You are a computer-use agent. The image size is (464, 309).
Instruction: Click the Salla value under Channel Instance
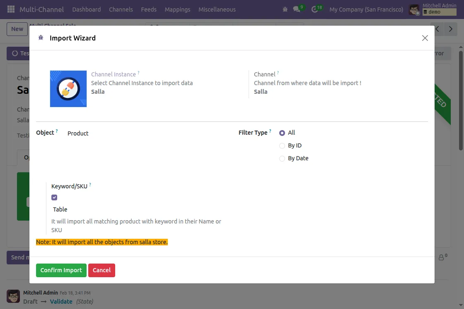click(98, 91)
